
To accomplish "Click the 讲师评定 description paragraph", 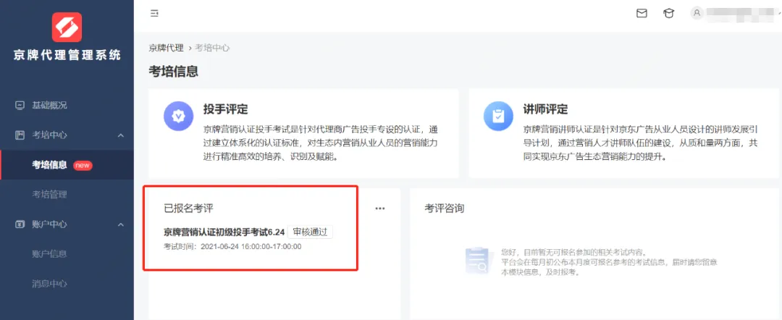I will 641,143.
